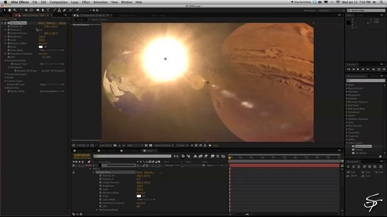Toggle transparency grid below viewer
The image size is (387, 217).
click(x=151, y=145)
